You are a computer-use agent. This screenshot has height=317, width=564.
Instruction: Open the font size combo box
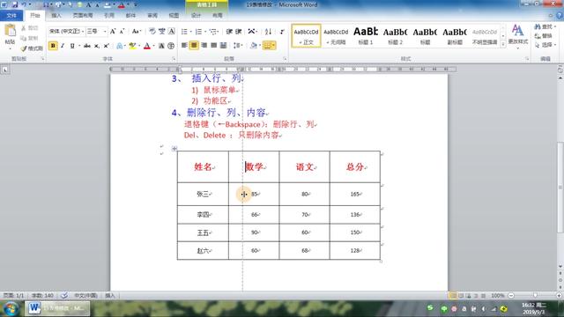pos(96,32)
